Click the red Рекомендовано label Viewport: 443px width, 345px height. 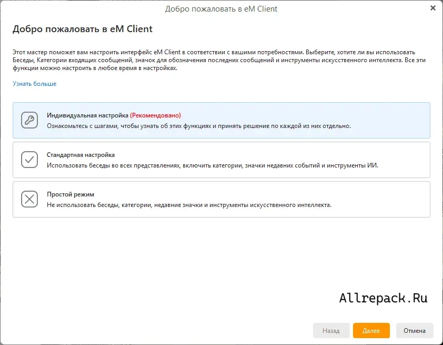coord(155,115)
